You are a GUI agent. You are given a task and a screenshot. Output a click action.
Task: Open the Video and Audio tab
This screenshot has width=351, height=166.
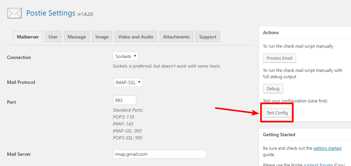(x=136, y=37)
